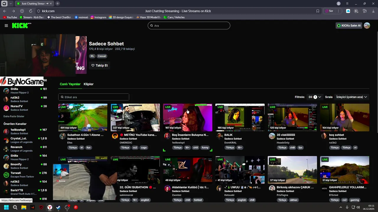
Task: Click the KICK logo
Action: point(21,26)
